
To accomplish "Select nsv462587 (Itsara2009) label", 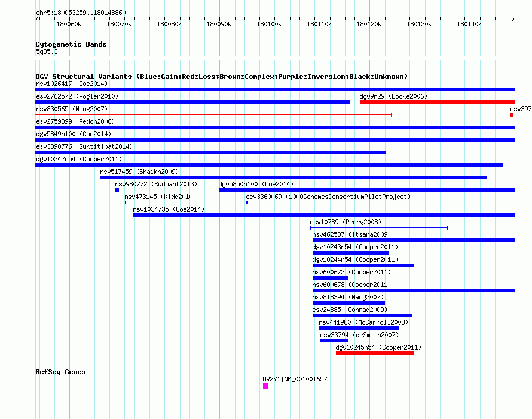I will coord(351,234).
